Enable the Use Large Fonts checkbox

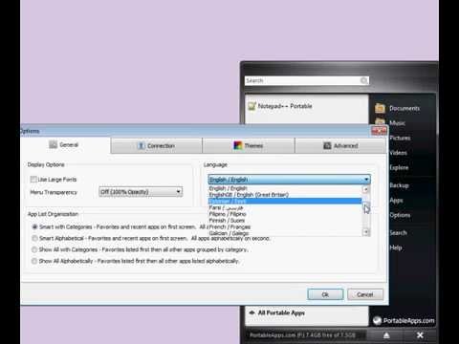pyautogui.click(x=33, y=180)
